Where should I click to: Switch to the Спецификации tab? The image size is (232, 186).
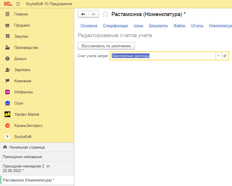115,26
